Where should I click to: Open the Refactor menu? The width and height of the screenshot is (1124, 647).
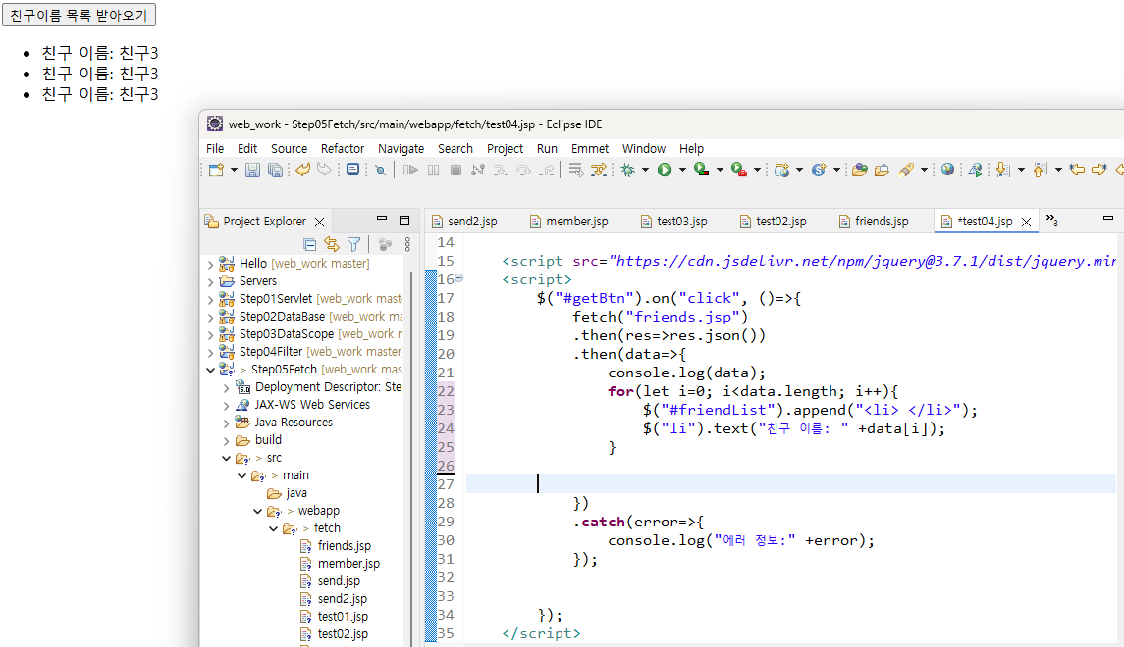coord(343,148)
